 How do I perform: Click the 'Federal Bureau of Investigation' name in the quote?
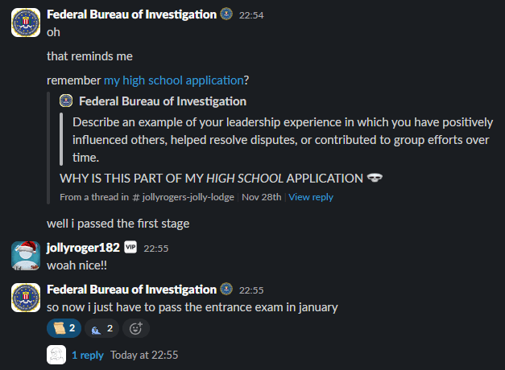[x=163, y=101]
